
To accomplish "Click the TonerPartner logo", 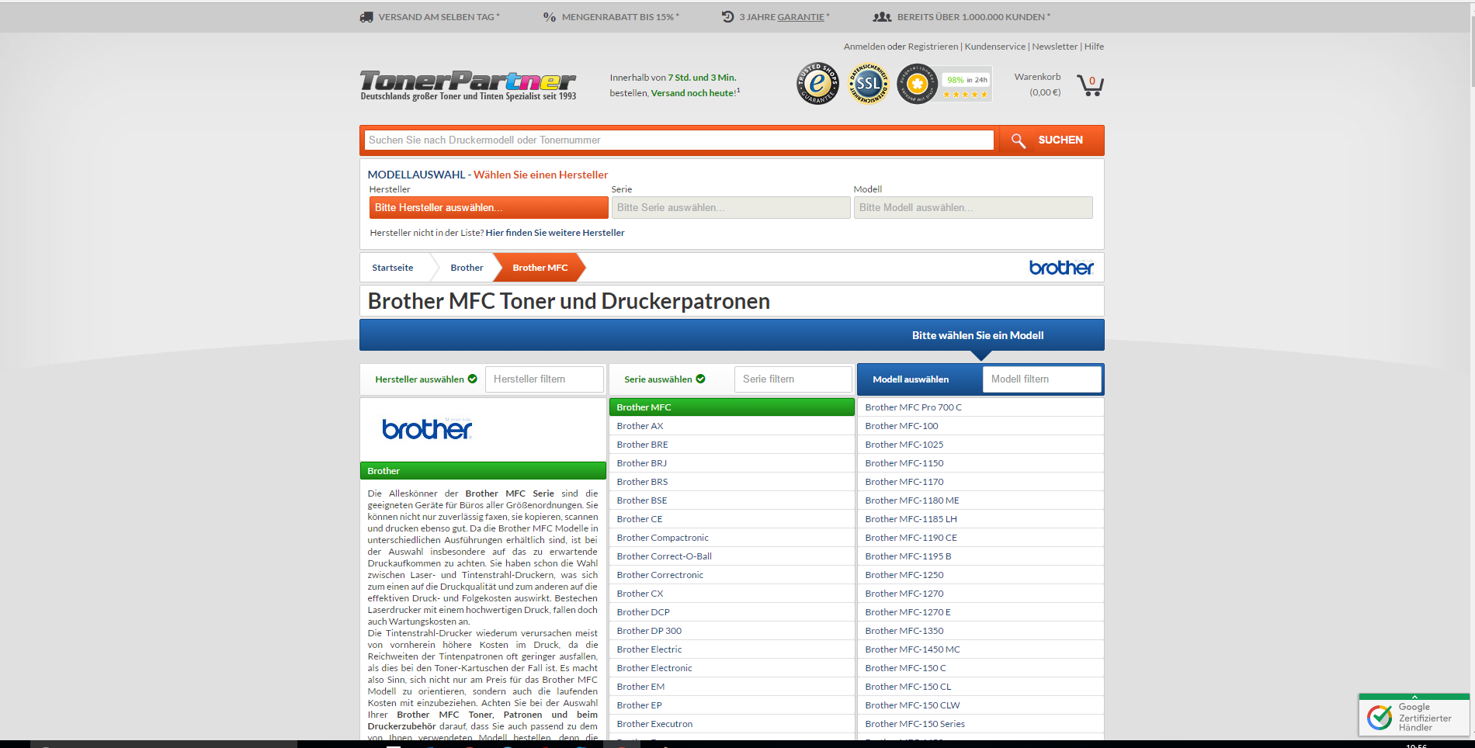I will point(468,85).
